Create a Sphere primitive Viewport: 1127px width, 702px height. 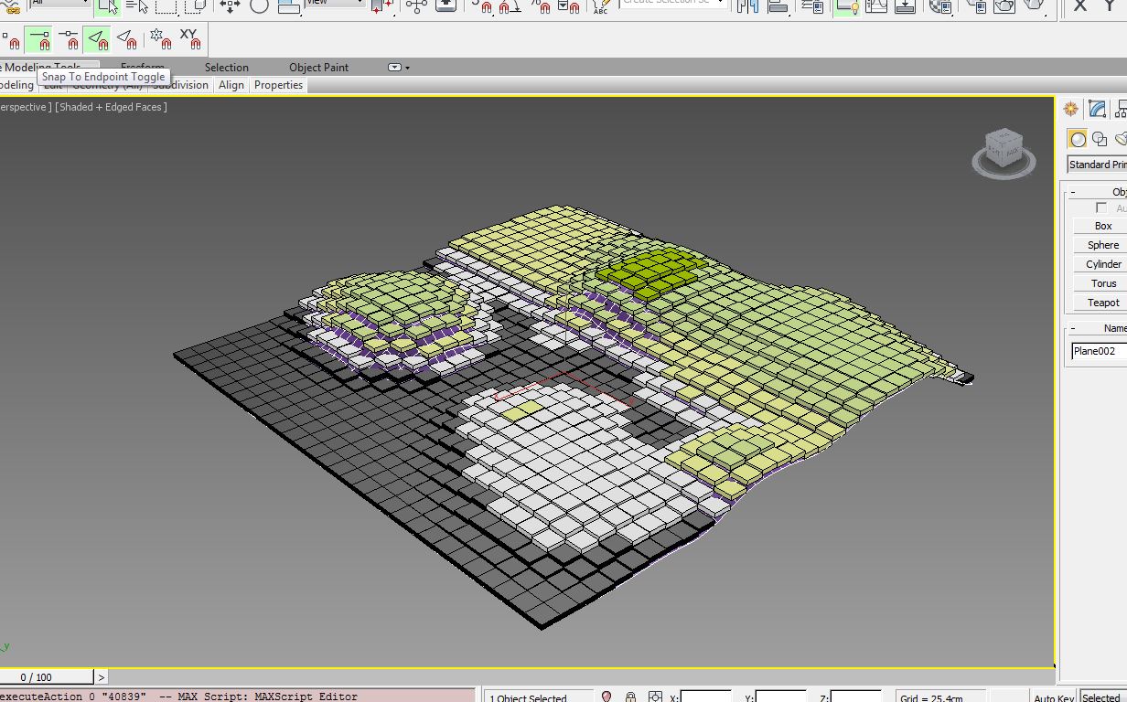pyautogui.click(x=1103, y=245)
